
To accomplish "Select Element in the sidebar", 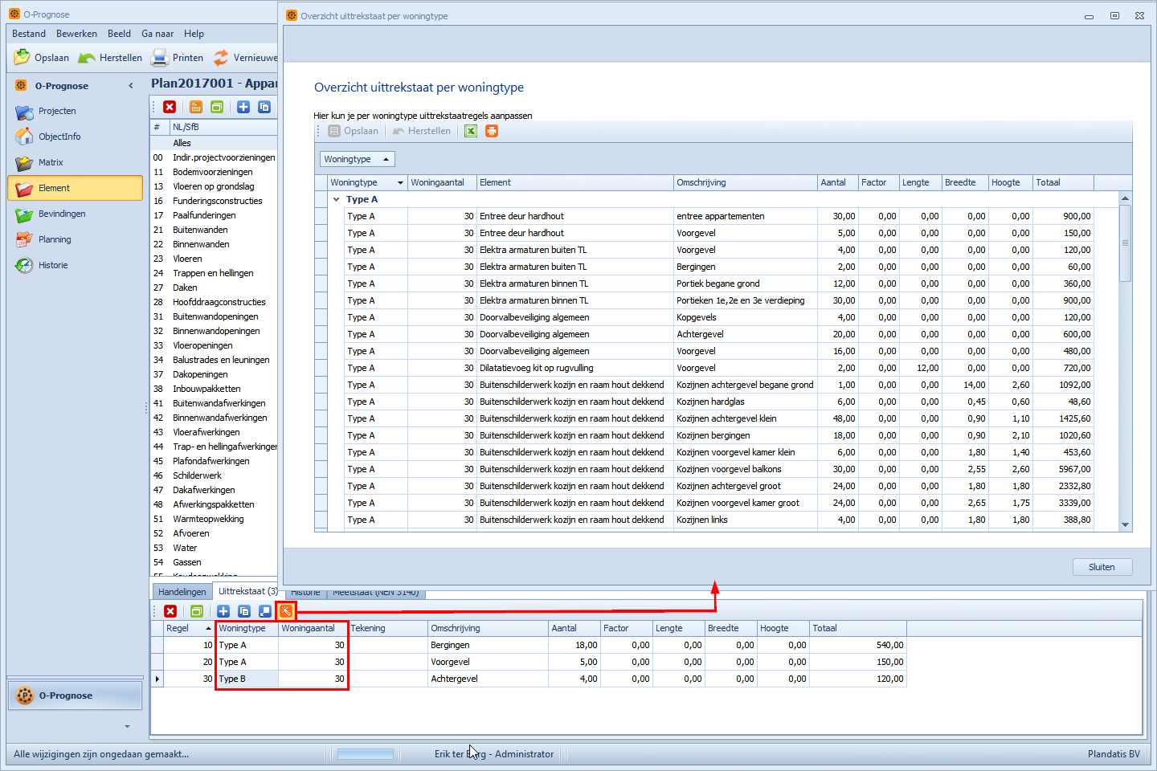I will click(75, 188).
